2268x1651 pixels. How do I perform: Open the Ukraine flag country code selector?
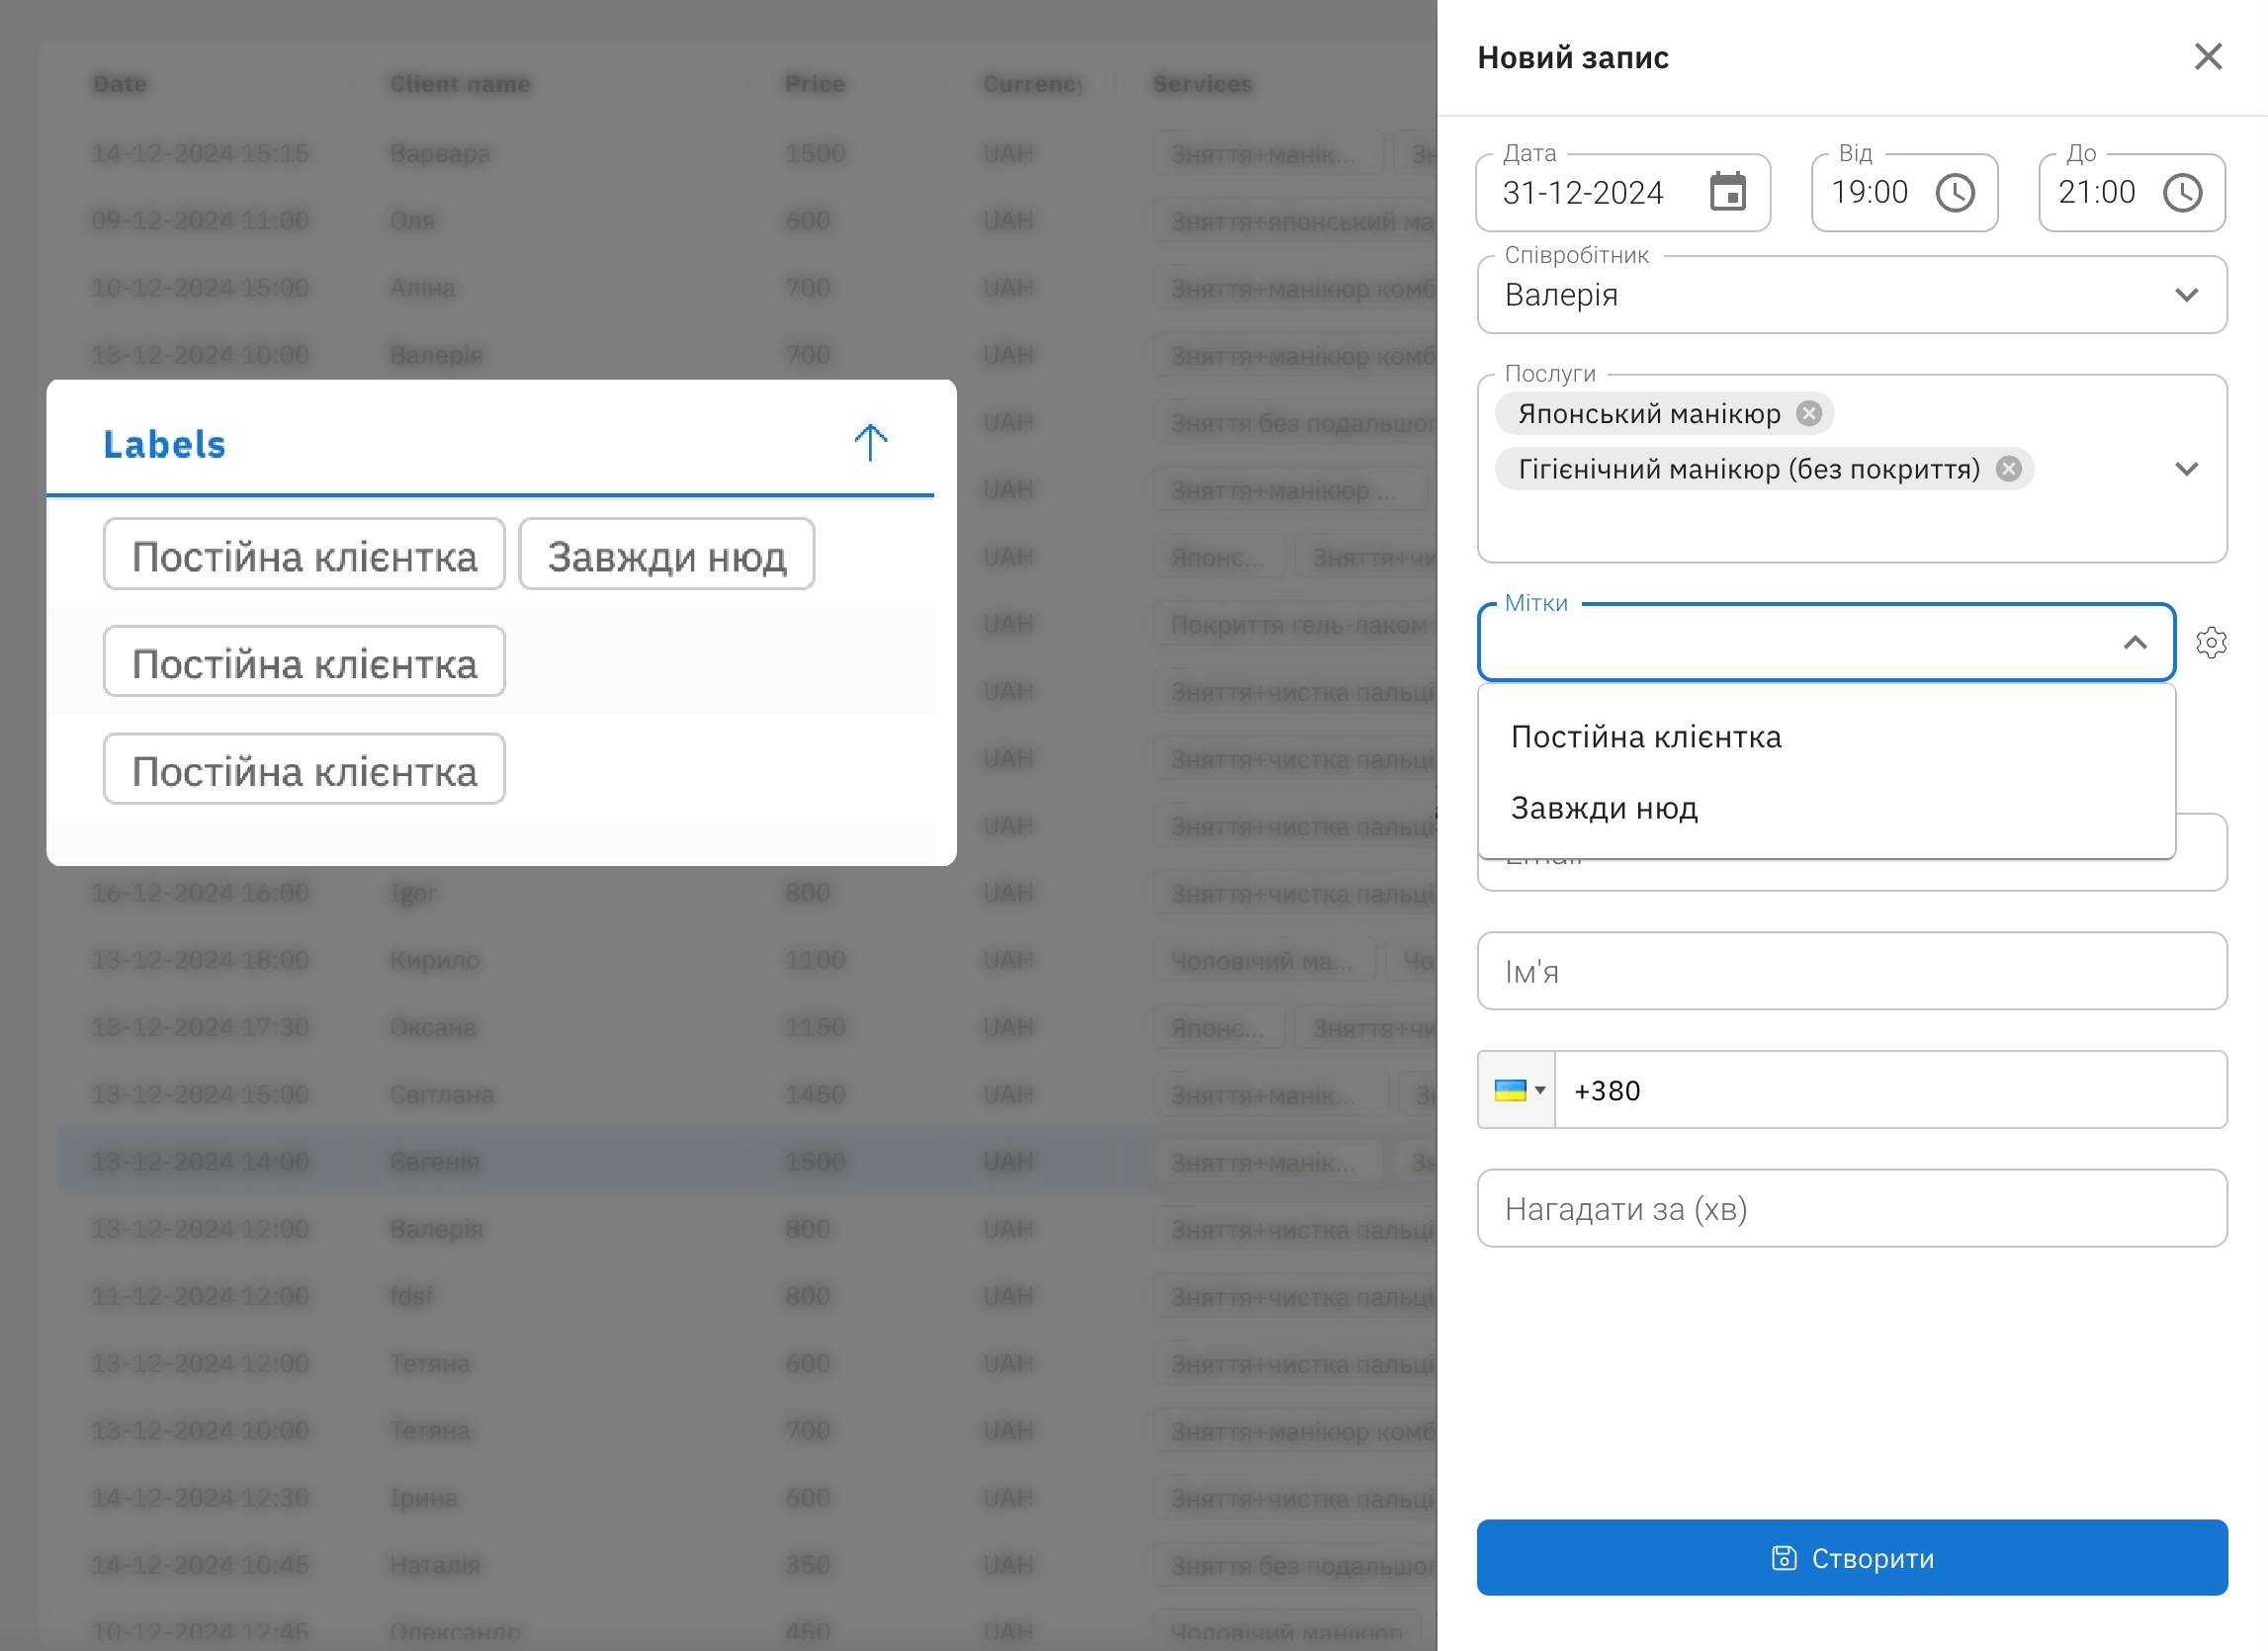(x=1517, y=1090)
